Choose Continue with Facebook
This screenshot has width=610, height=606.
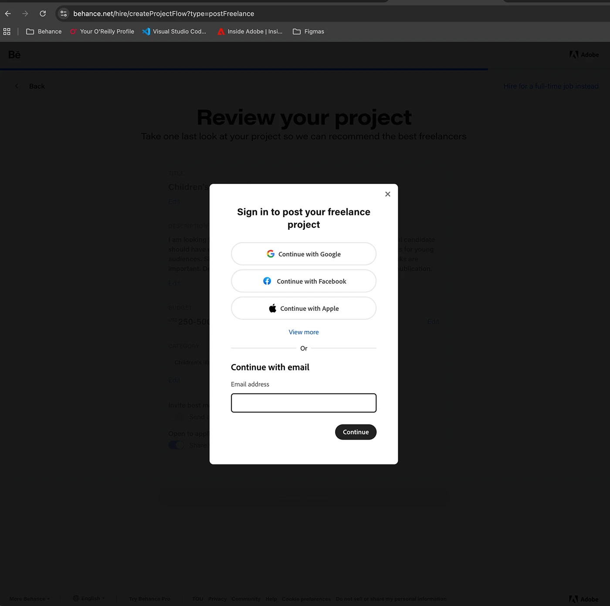[304, 281]
